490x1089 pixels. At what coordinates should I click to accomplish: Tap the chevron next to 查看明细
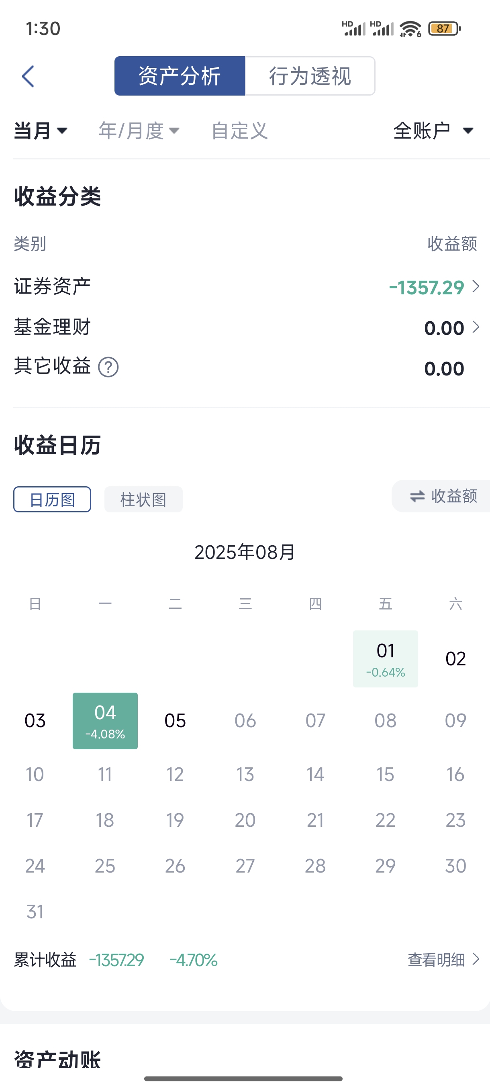coord(476,959)
